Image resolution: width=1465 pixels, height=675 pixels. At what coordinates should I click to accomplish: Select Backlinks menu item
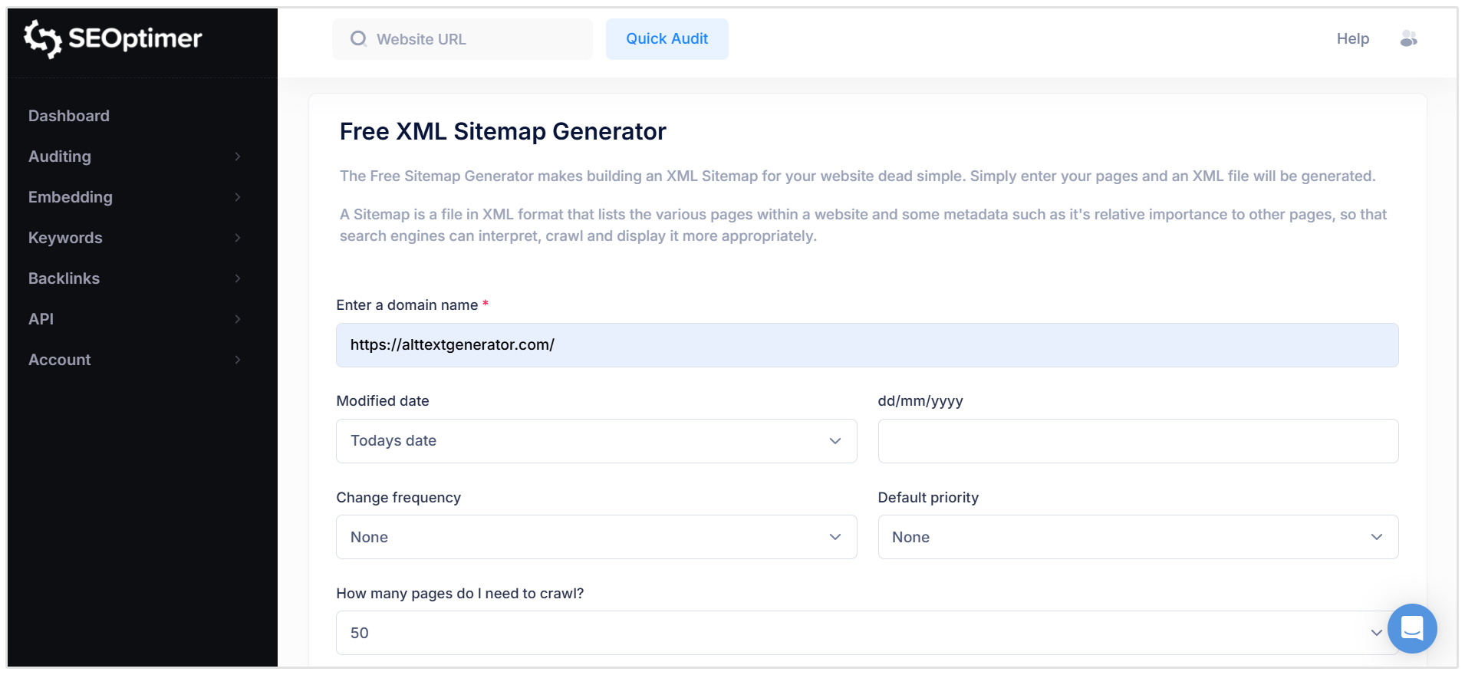(x=64, y=278)
